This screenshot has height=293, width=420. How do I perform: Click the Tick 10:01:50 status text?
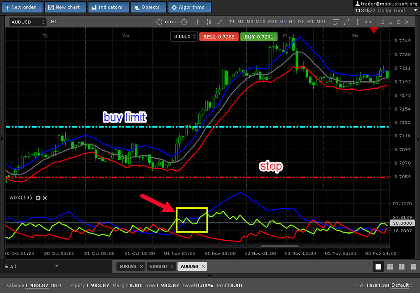(x=372, y=285)
